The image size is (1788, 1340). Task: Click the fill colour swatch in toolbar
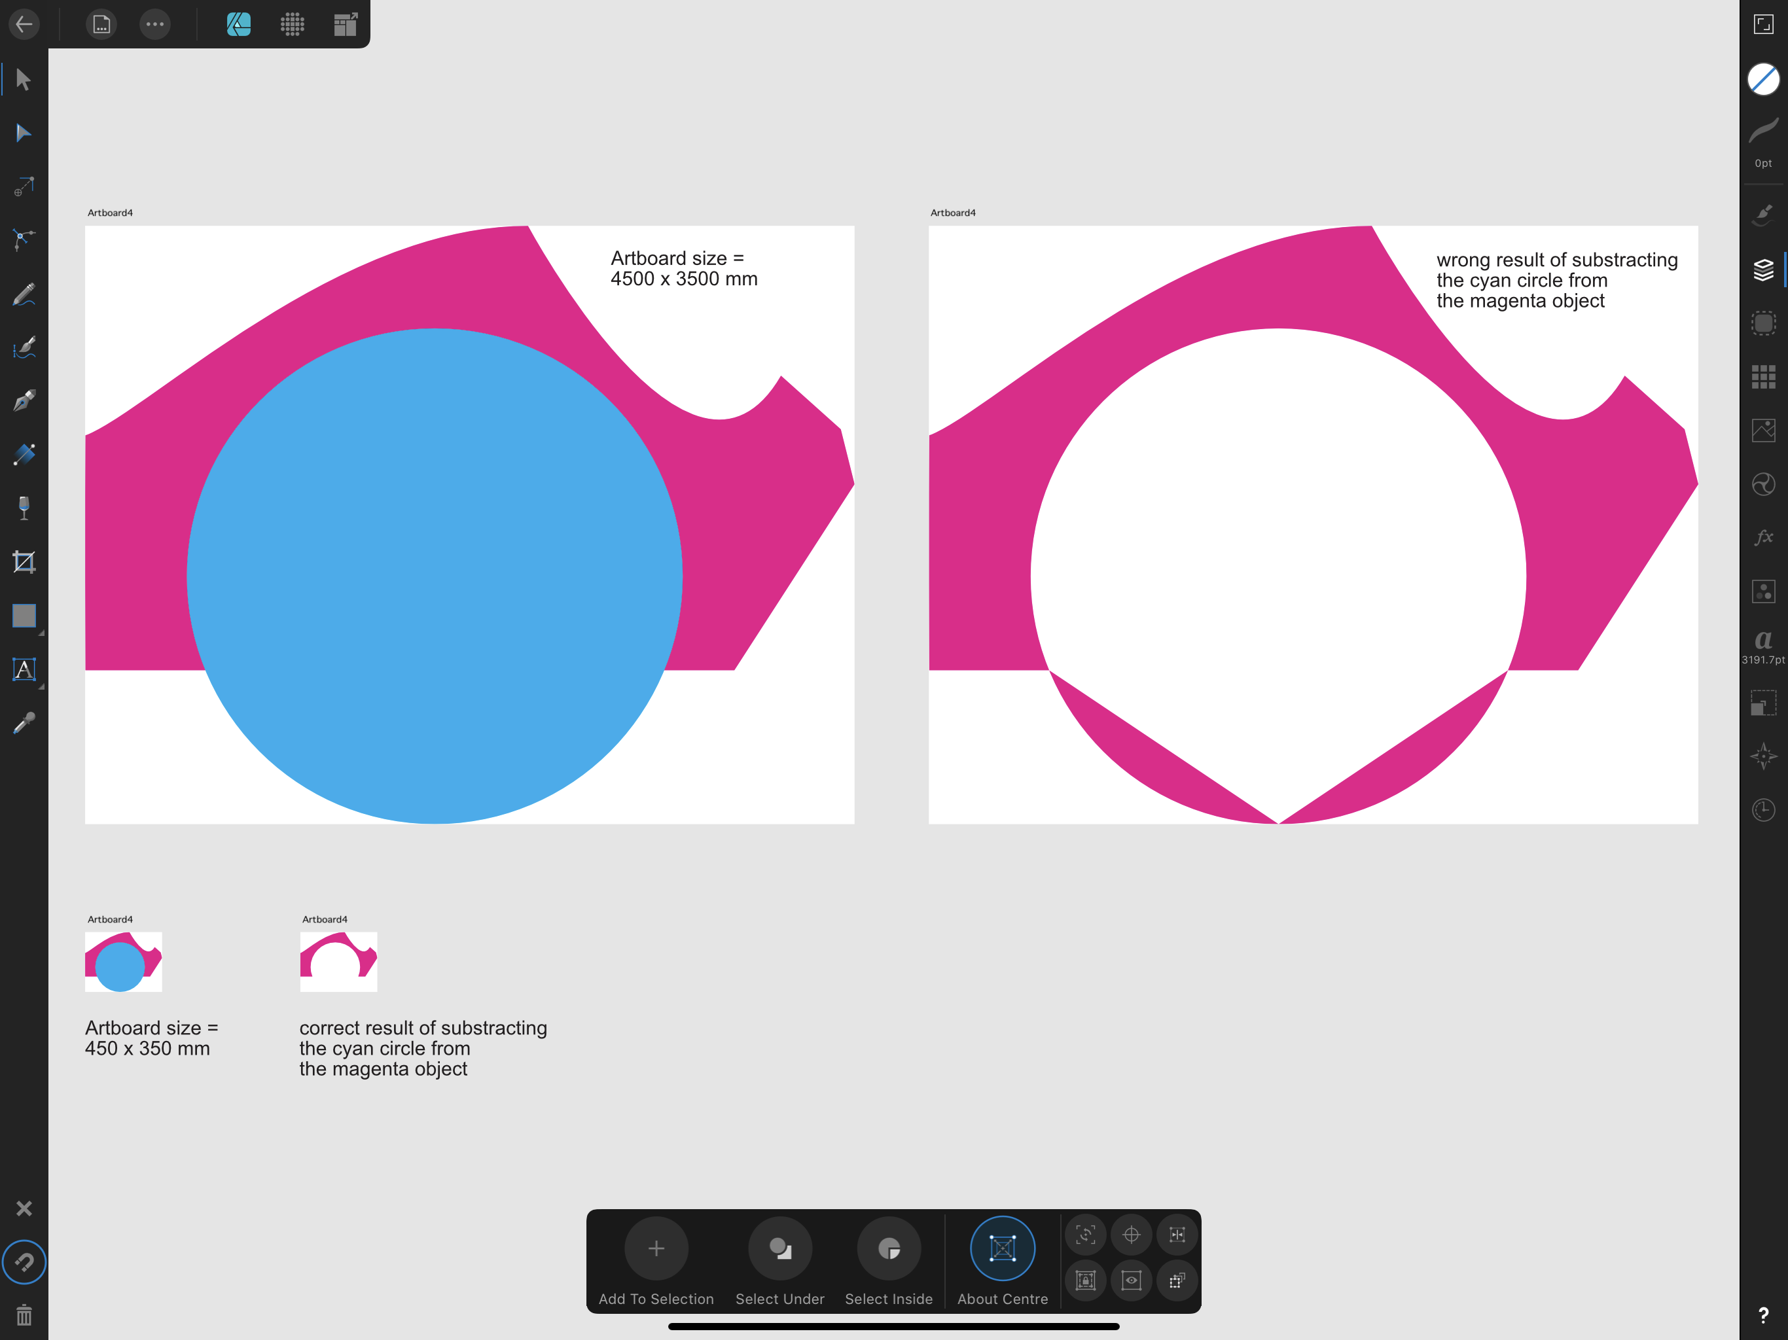pos(1763,79)
